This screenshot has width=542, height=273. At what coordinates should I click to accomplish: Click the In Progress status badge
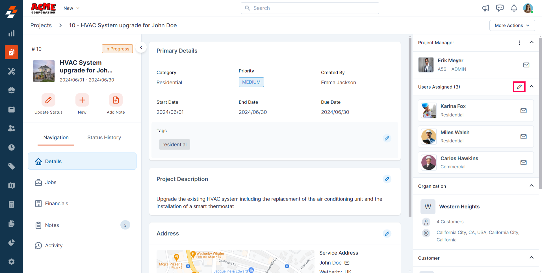[117, 49]
